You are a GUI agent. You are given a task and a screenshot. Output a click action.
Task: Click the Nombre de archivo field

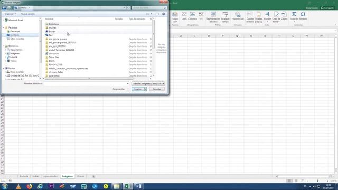tap(87, 83)
